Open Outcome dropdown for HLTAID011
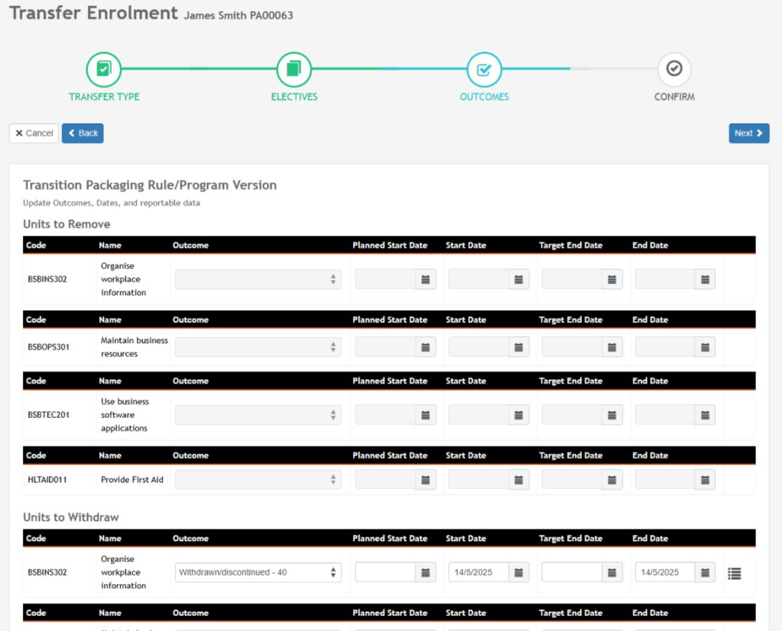Image resolution: width=782 pixels, height=631 pixels. [x=259, y=480]
